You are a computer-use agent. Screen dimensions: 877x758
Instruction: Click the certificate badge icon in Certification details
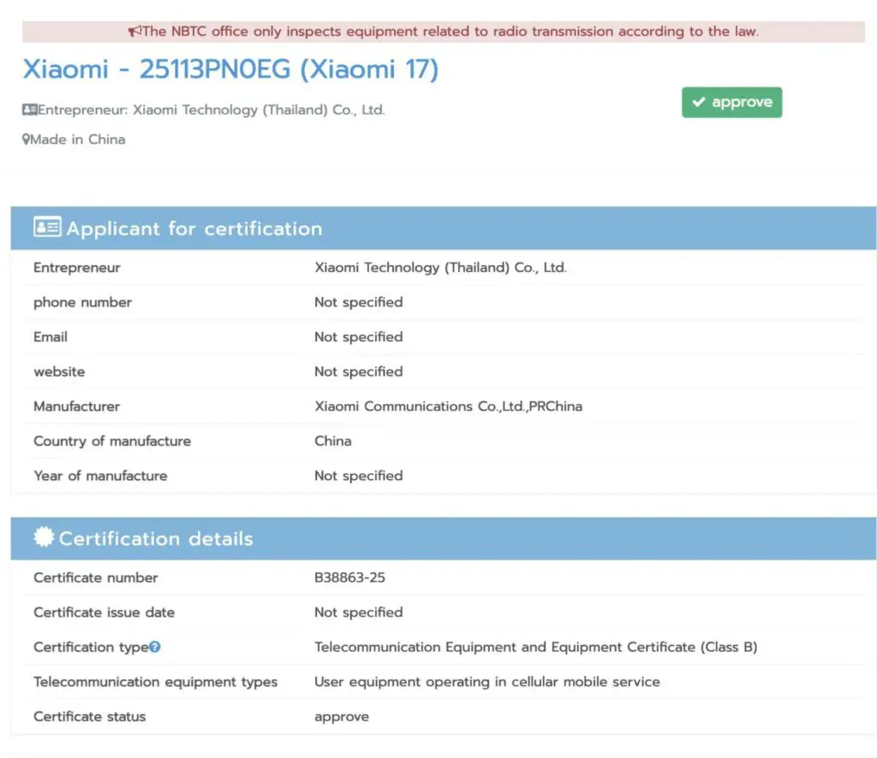pos(44,537)
